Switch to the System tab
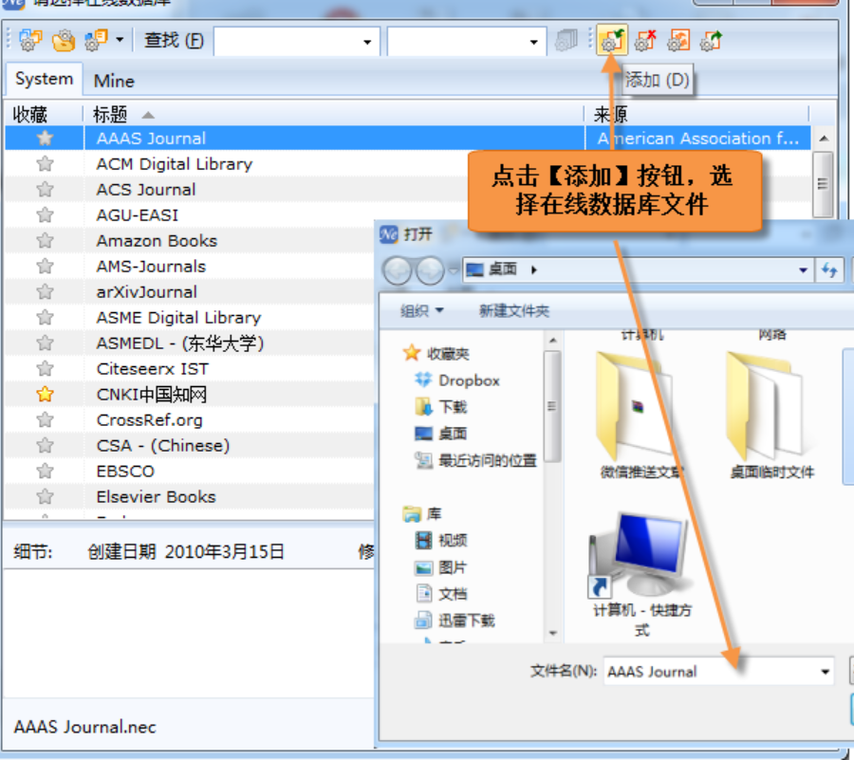The image size is (854, 760). 44,80
